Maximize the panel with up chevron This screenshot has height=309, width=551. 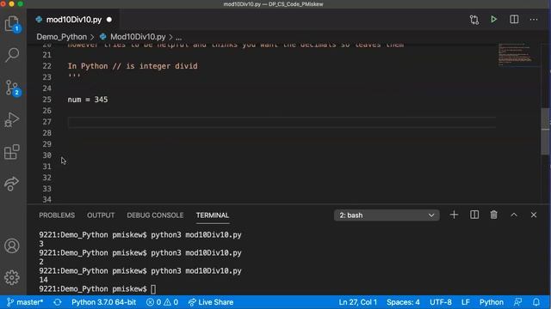(x=513, y=215)
